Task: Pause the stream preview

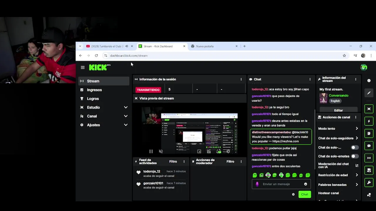Action: point(151,151)
